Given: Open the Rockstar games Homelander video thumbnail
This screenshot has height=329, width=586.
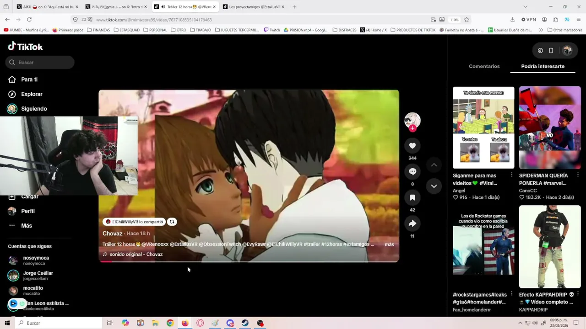Looking at the screenshot, I should [x=483, y=247].
